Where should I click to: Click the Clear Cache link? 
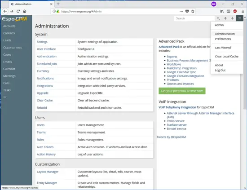pyautogui.click(x=44, y=100)
